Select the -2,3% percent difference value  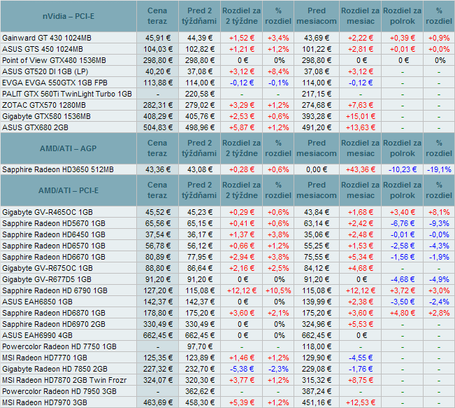(278, 369)
